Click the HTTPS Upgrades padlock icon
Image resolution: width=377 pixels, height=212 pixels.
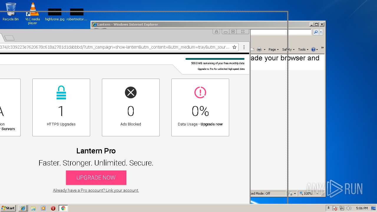[61, 92]
